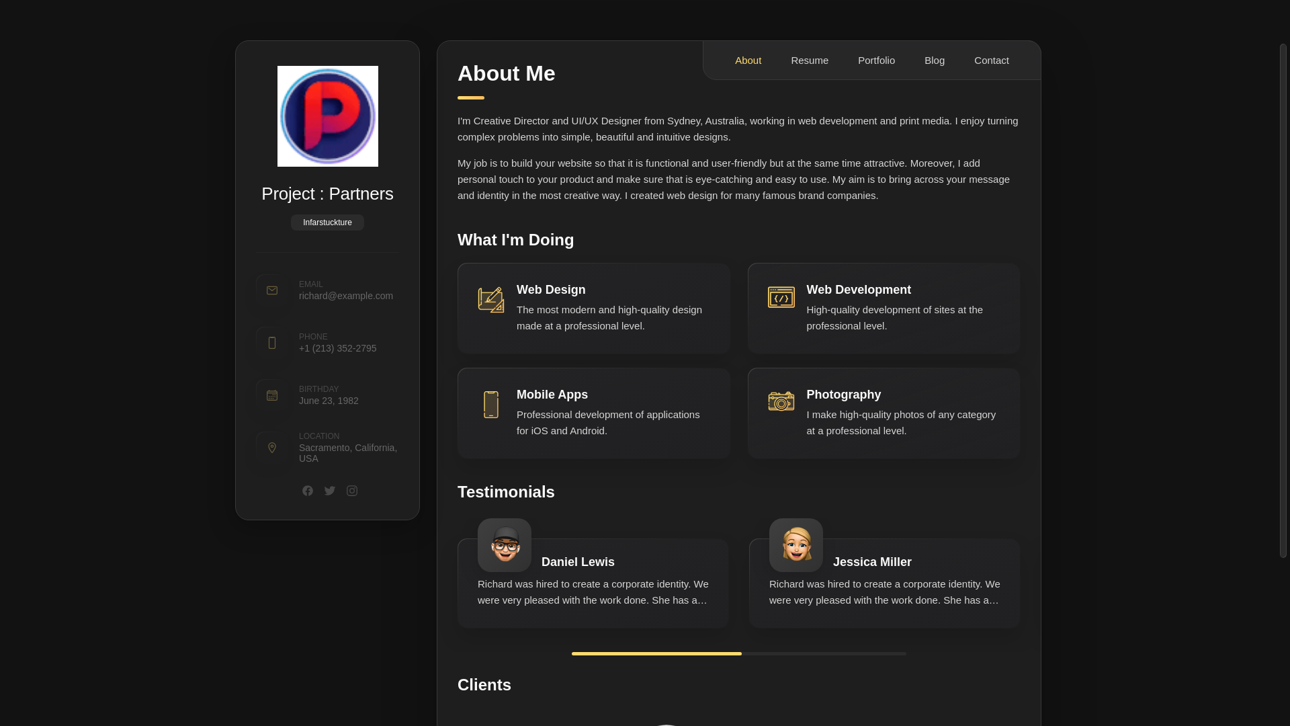
Task: Click the +1 (213) 352-2795 phone link
Action: click(337, 348)
